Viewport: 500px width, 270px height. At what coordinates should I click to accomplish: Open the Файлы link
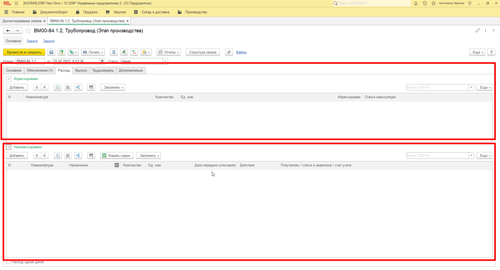tap(241, 52)
